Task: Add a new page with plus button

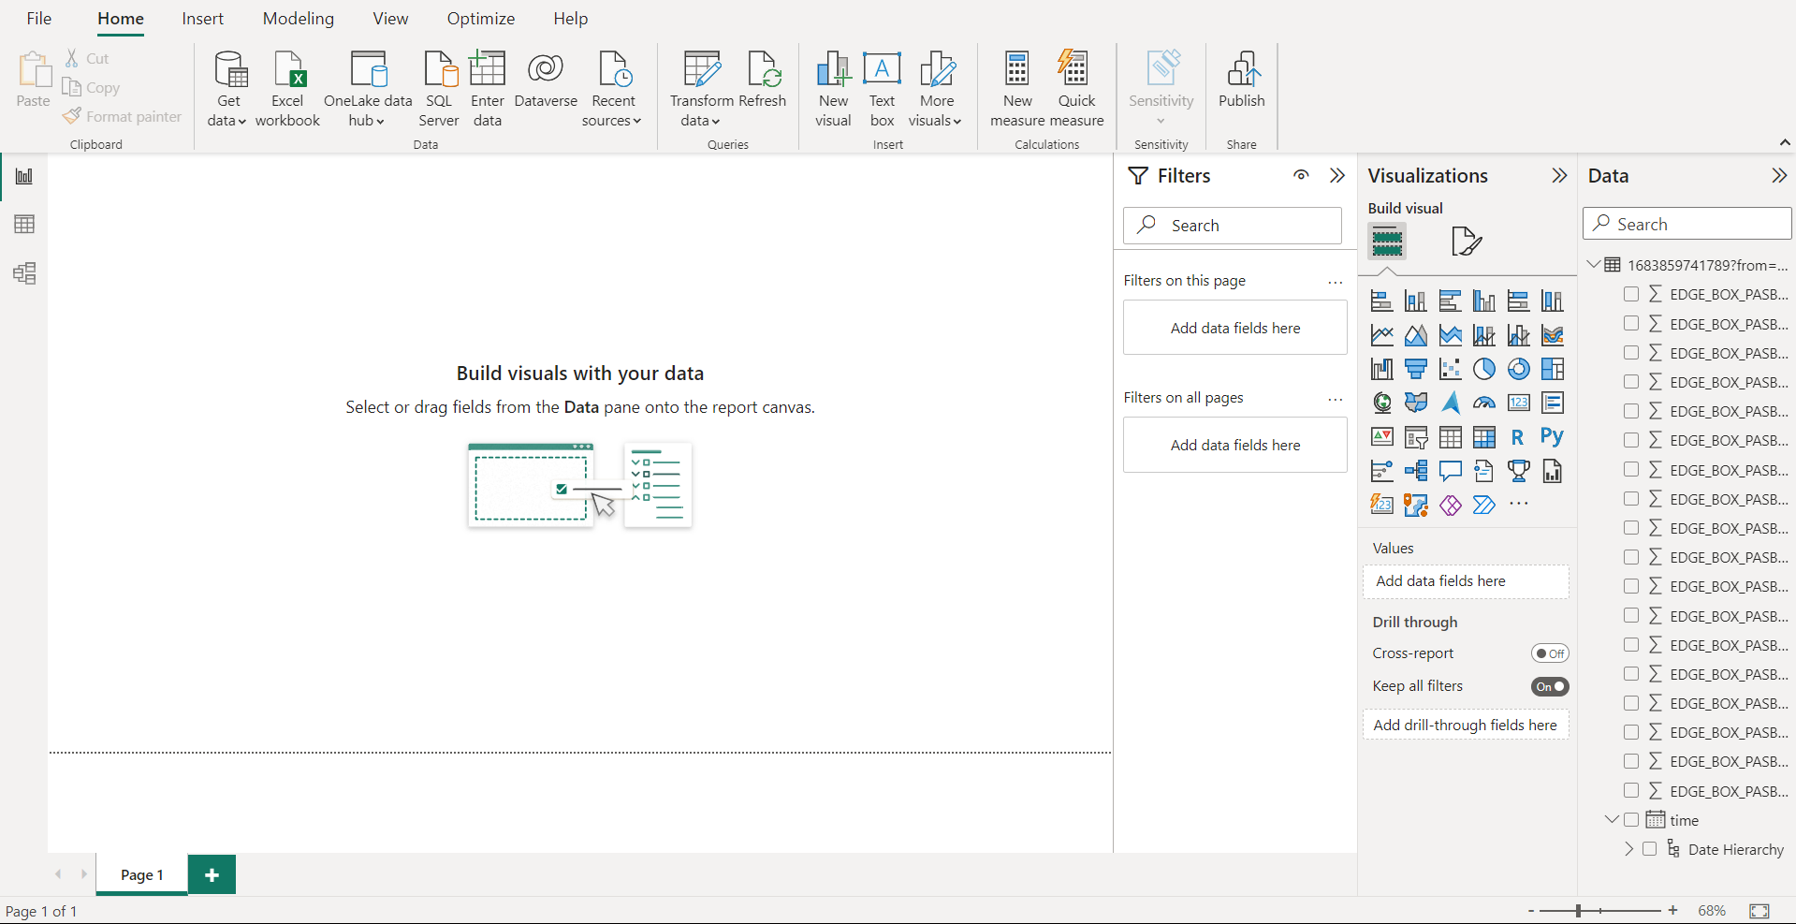Action: 212,874
